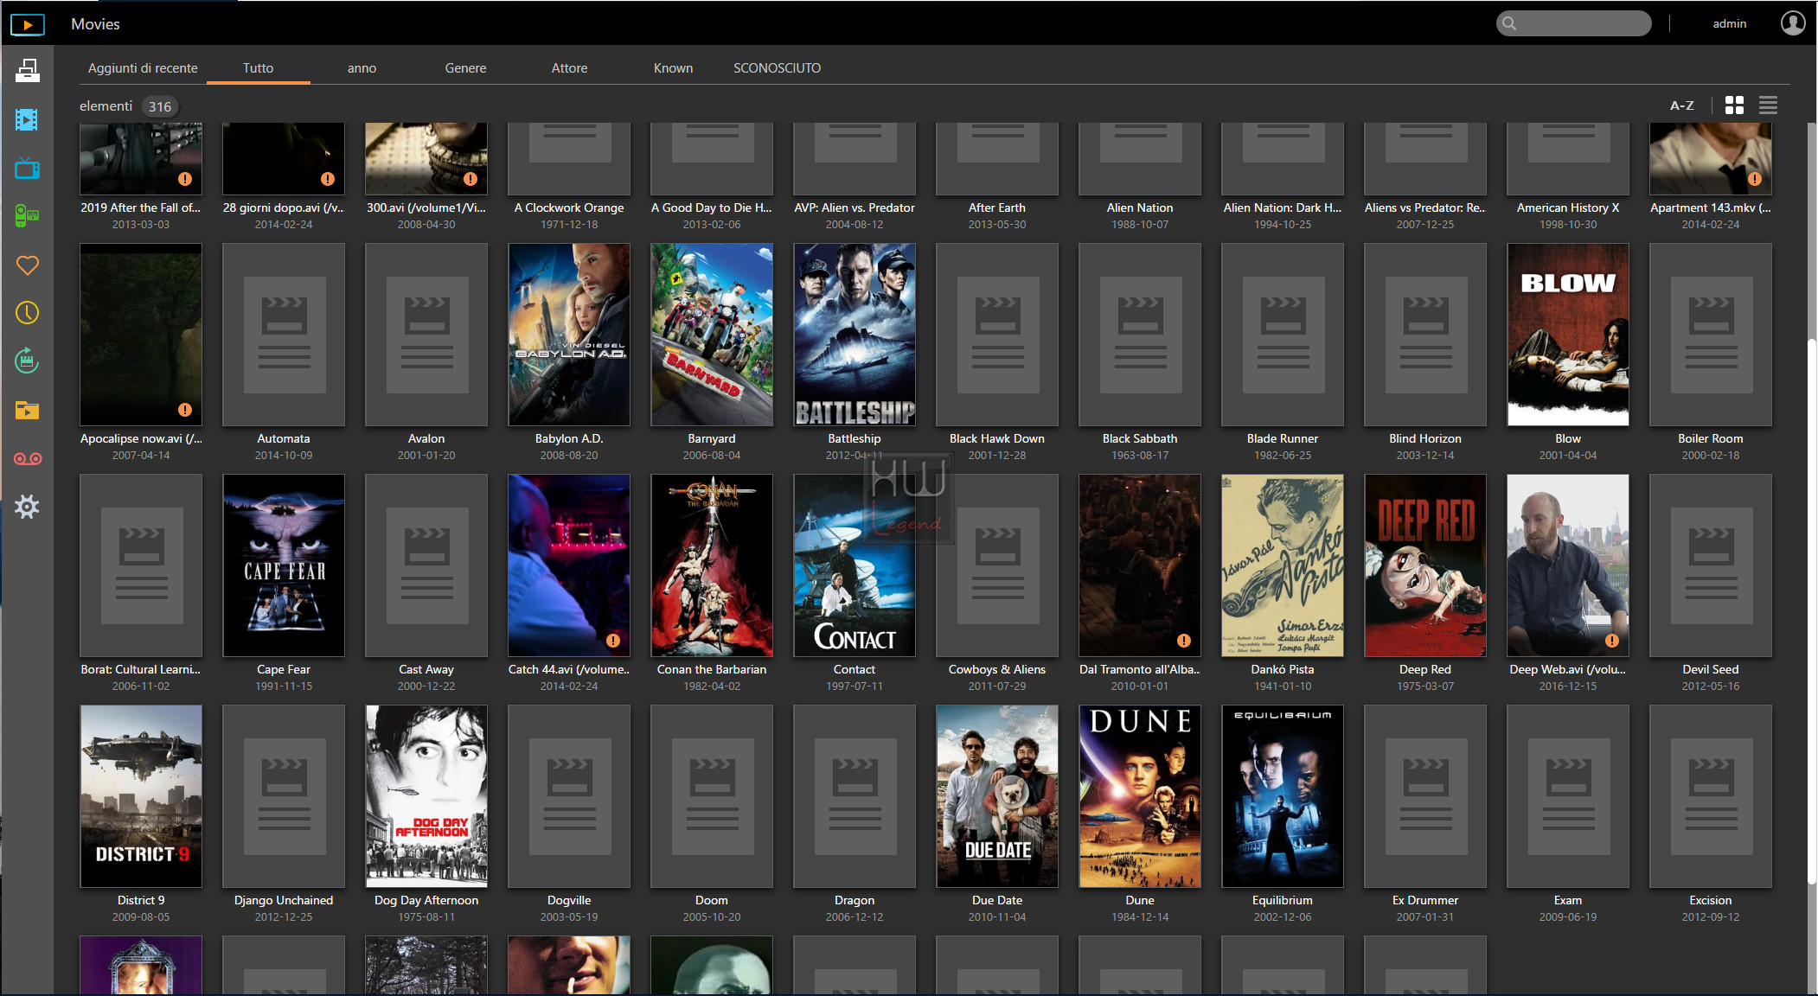The image size is (1818, 996).
Task: Open the Barnyard movie poster
Action: tap(712, 335)
